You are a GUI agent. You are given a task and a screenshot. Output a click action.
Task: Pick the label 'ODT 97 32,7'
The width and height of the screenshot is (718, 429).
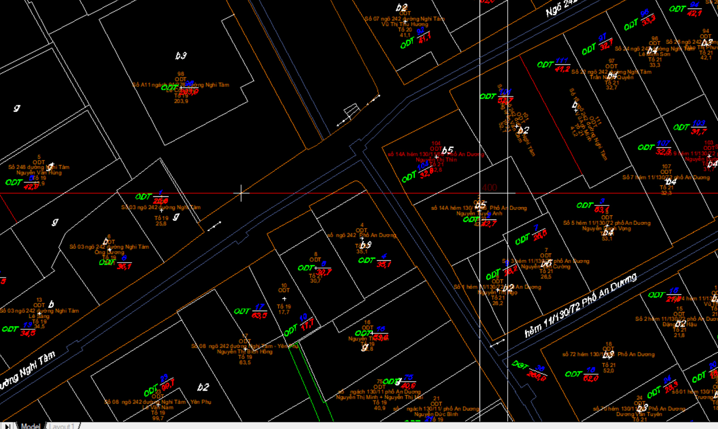pyautogui.click(x=598, y=44)
